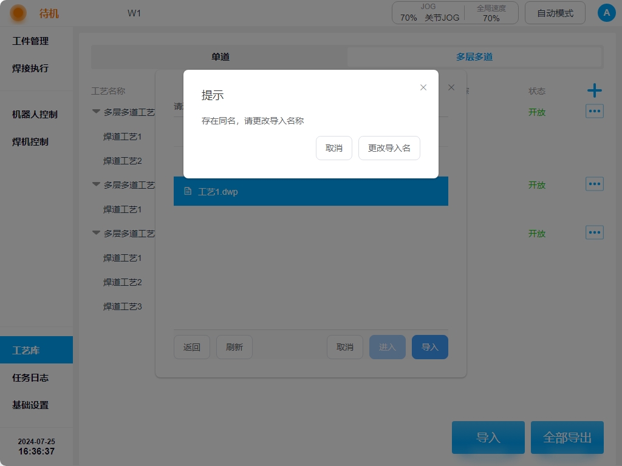Toggle the 自动模式 mode button

pos(555,13)
